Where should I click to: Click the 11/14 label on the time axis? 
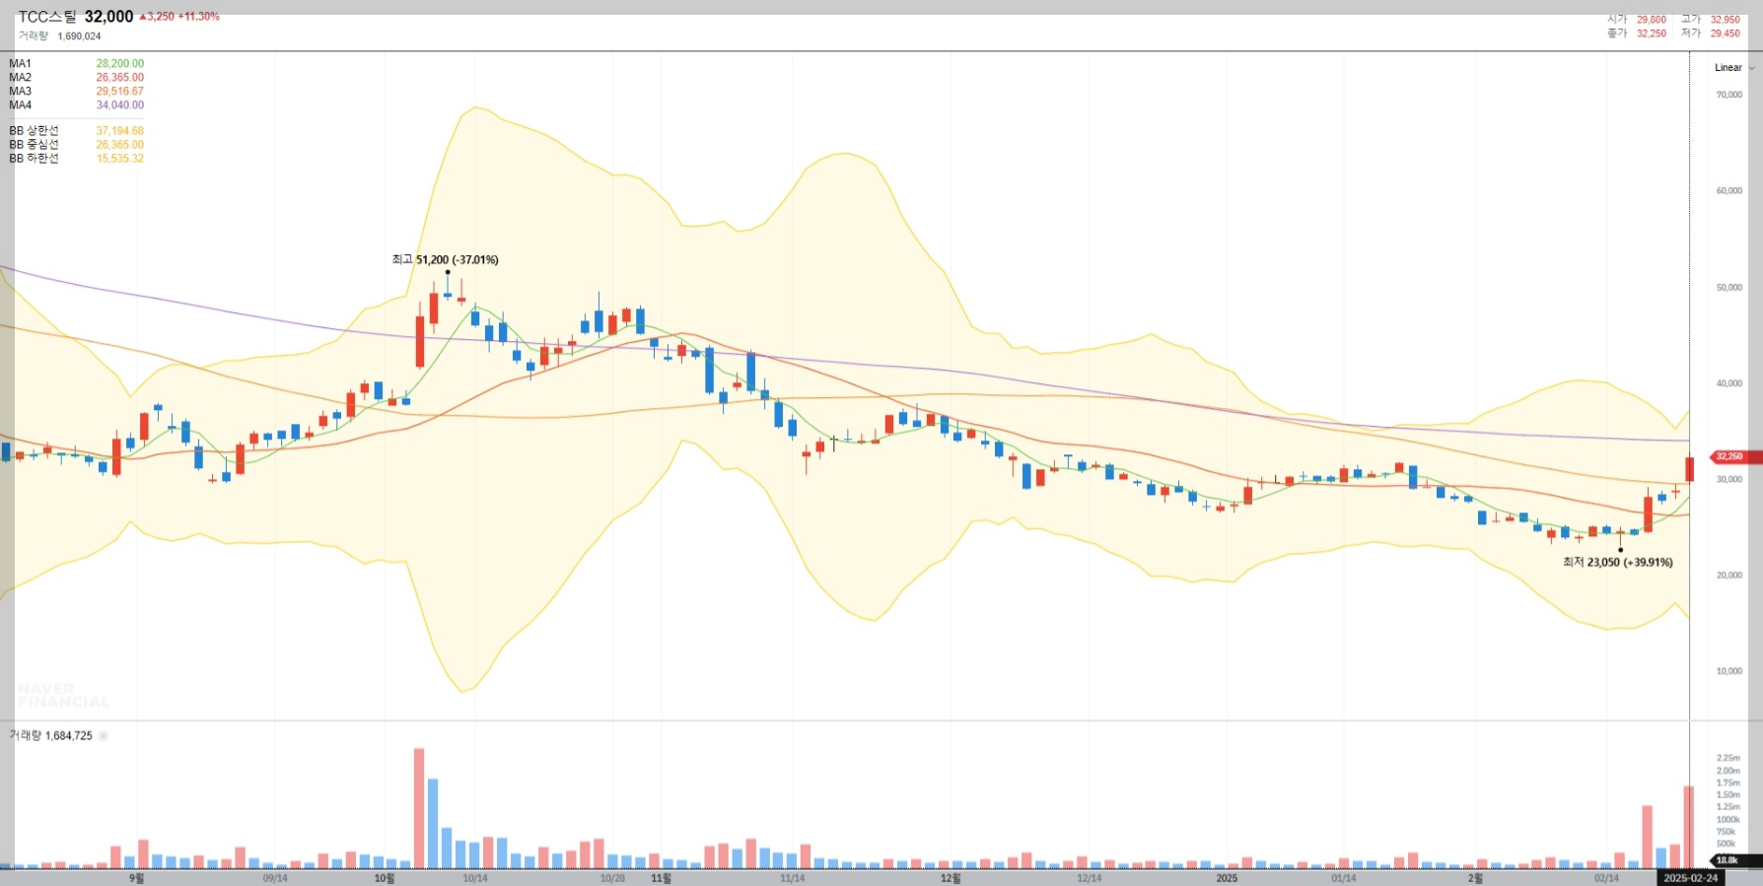tap(792, 878)
